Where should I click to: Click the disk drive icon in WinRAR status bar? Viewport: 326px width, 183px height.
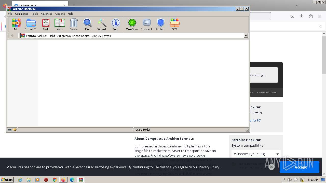(10, 130)
